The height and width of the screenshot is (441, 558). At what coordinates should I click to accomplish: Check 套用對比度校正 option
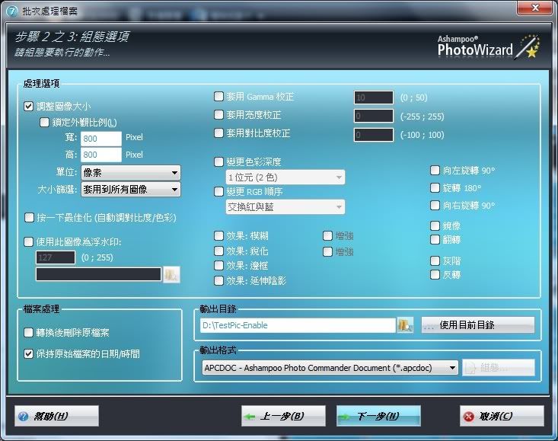(218, 133)
